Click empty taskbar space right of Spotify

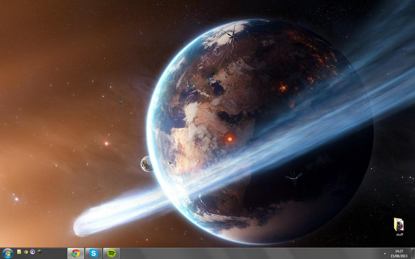[x=231, y=253]
